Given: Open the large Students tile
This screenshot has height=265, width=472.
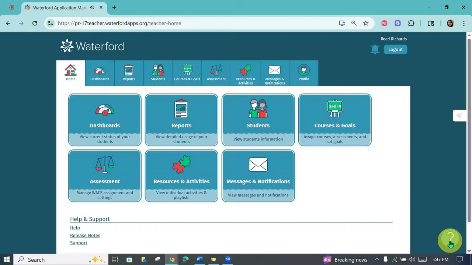Looking at the screenshot, I should coord(258,120).
